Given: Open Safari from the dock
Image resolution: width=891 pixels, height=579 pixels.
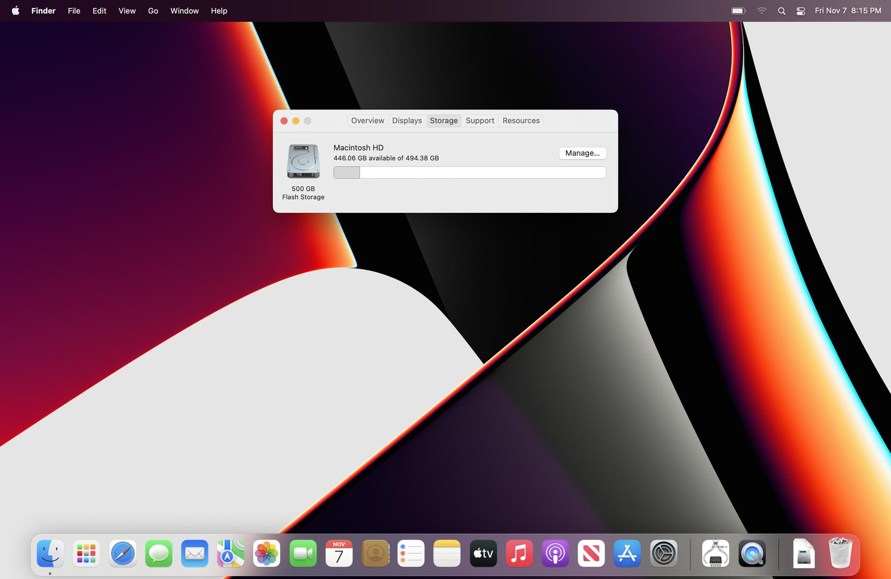Looking at the screenshot, I should click(123, 553).
